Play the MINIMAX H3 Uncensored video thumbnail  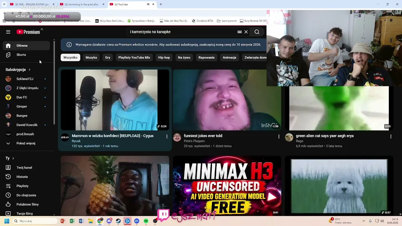tap(227, 186)
